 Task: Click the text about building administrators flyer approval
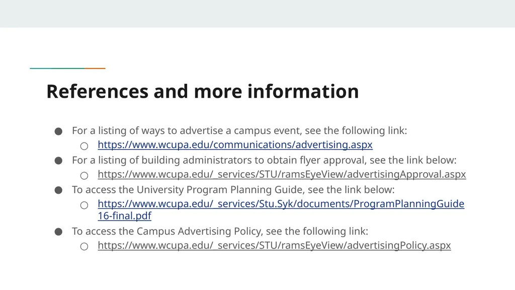tap(265, 160)
